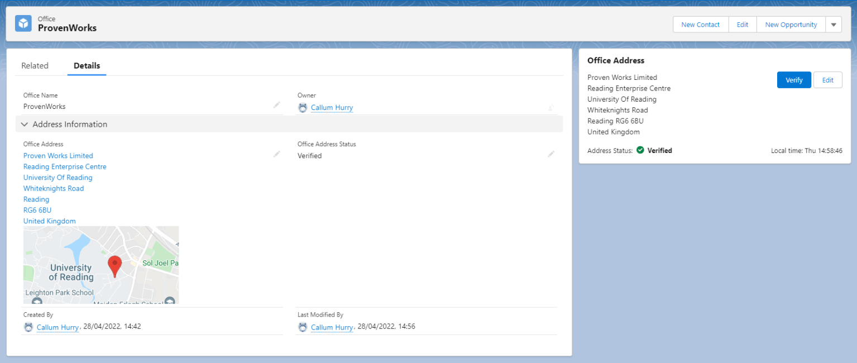
Task: Open the Edit button in the page header
Action: 742,24
